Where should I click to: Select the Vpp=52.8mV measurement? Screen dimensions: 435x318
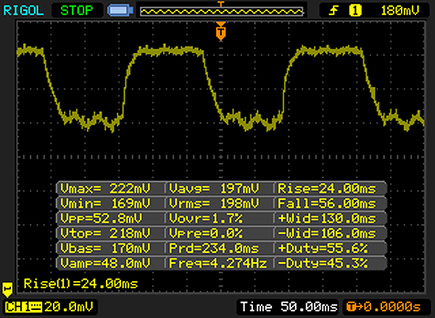[101, 219]
